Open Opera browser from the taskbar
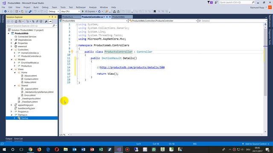Image resolution: width=273 pixels, height=153 pixels. (x=57, y=149)
